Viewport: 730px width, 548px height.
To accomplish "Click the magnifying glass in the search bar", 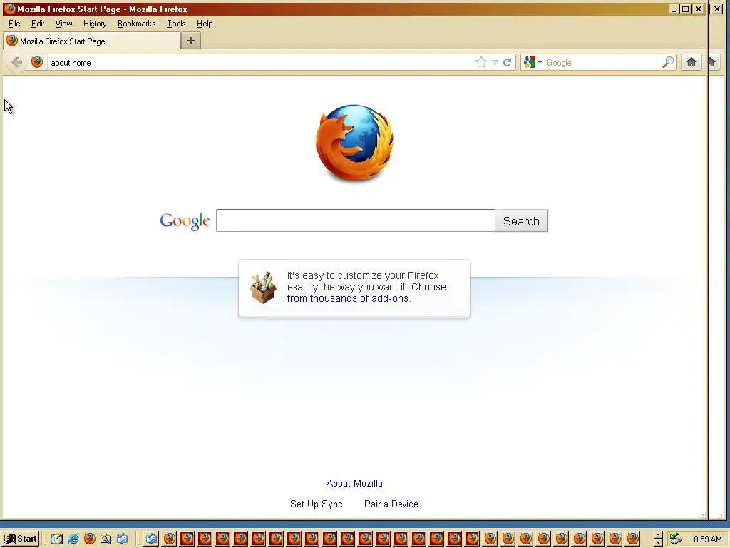I will (668, 63).
